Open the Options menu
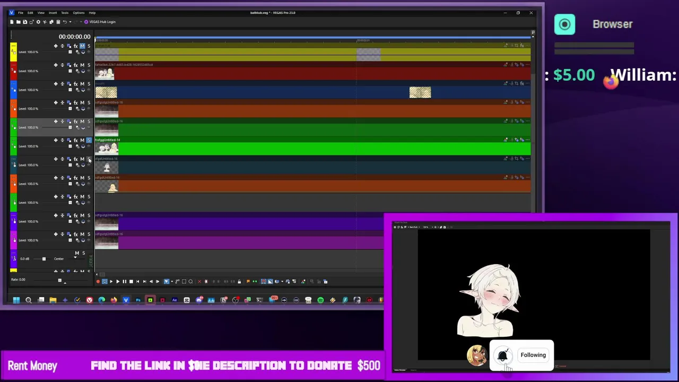The image size is (679, 382). (79, 13)
